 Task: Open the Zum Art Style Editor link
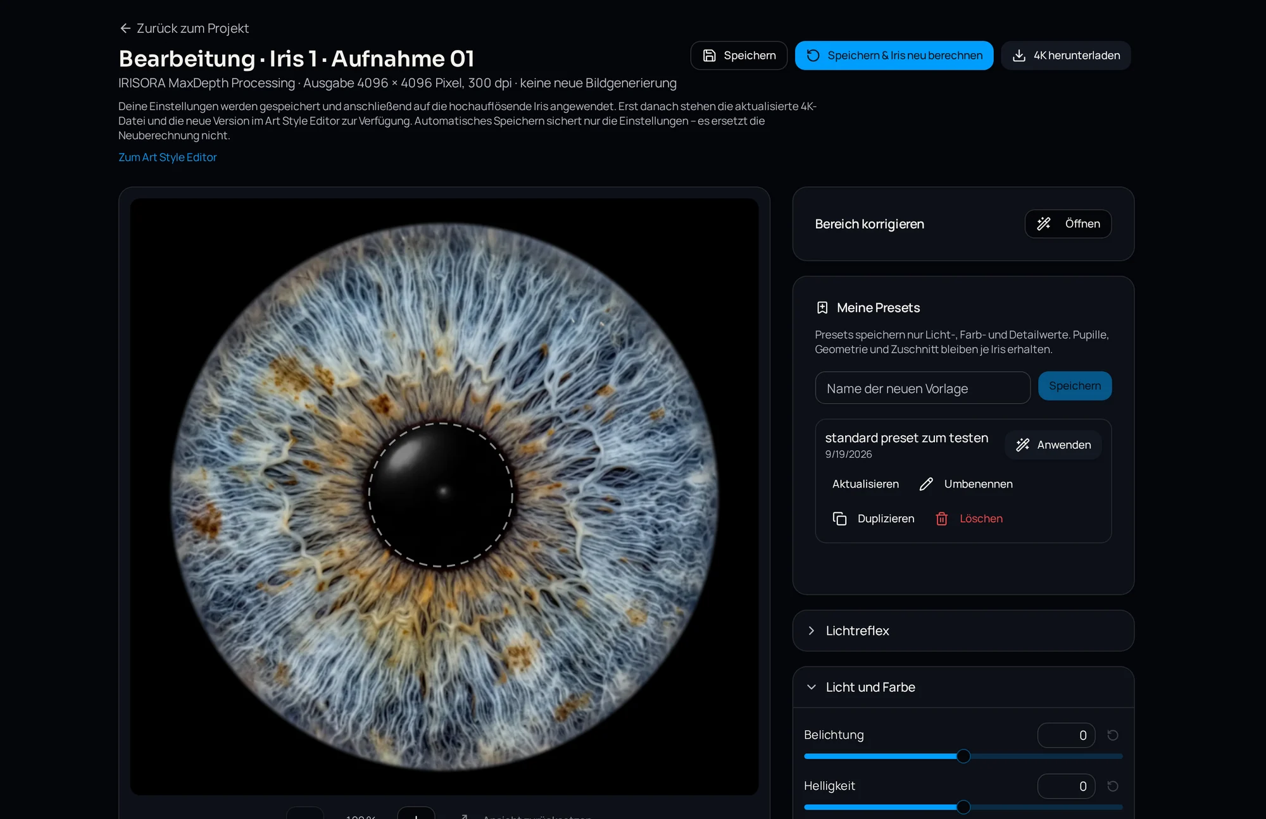[x=168, y=157]
